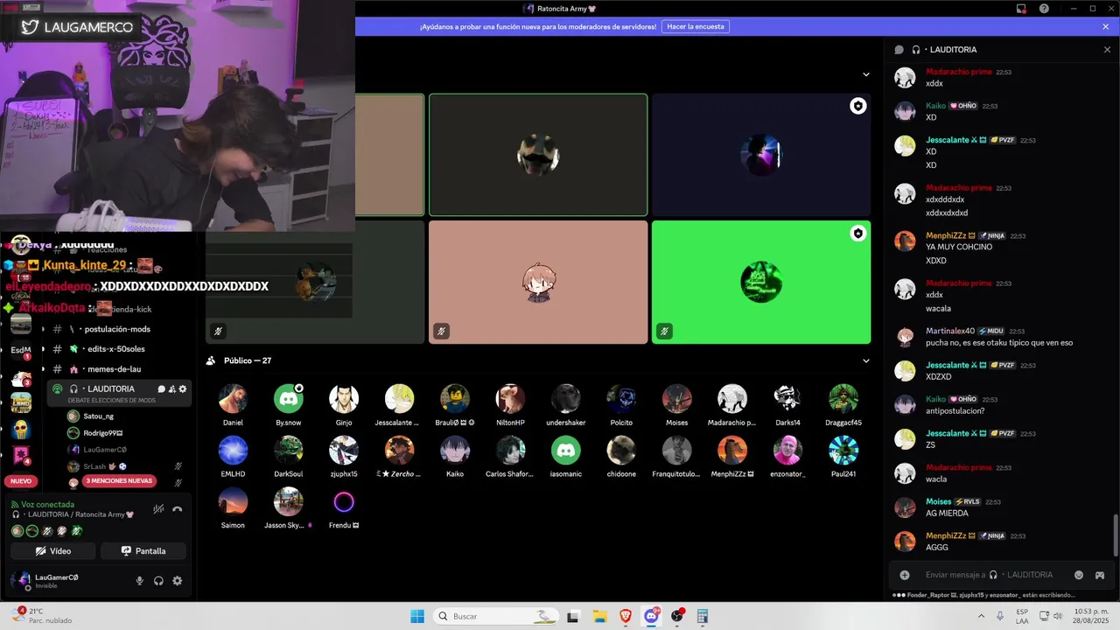Image resolution: width=1120 pixels, height=630 pixels.
Task: Open EsdM server icon in sidebar
Action: click(x=21, y=350)
